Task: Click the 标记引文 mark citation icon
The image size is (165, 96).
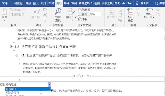Action: (x=149, y=11)
